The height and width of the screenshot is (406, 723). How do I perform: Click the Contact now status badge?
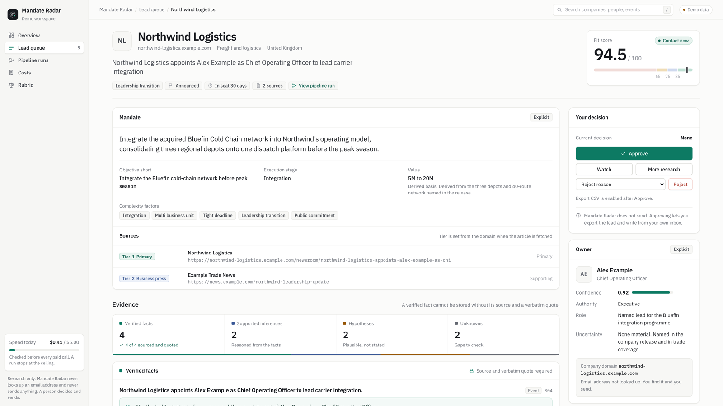click(x=673, y=41)
